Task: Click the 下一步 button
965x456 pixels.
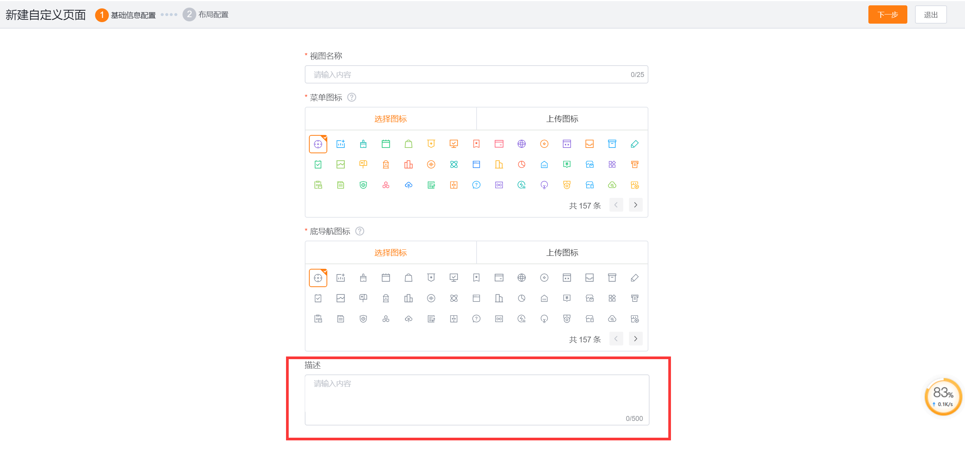Action: pos(887,15)
